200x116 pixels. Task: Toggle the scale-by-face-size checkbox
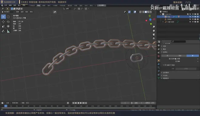coord(165,65)
